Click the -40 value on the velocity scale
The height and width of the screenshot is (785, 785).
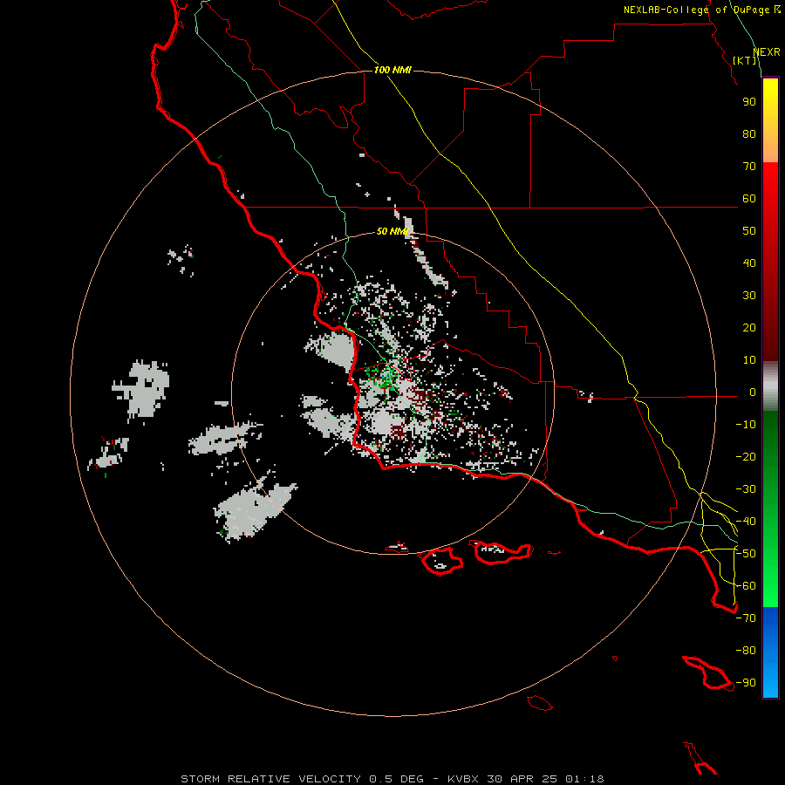click(x=746, y=522)
